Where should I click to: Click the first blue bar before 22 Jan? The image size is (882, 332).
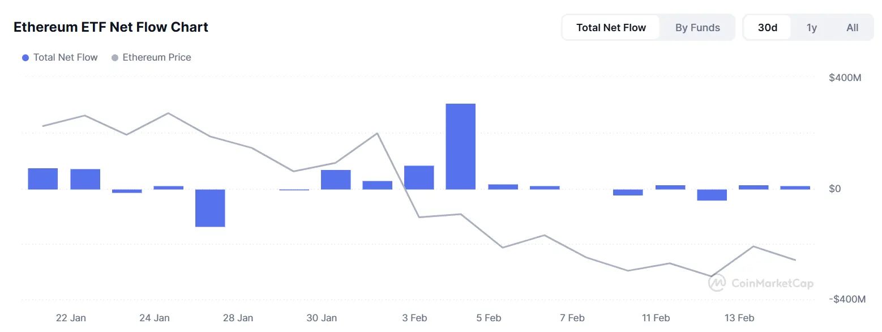click(42, 178)
